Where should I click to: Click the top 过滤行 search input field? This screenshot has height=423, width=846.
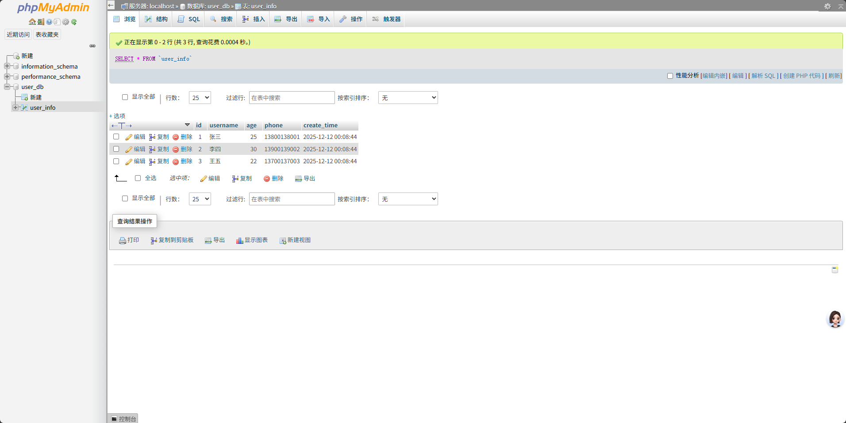(292, 98)
